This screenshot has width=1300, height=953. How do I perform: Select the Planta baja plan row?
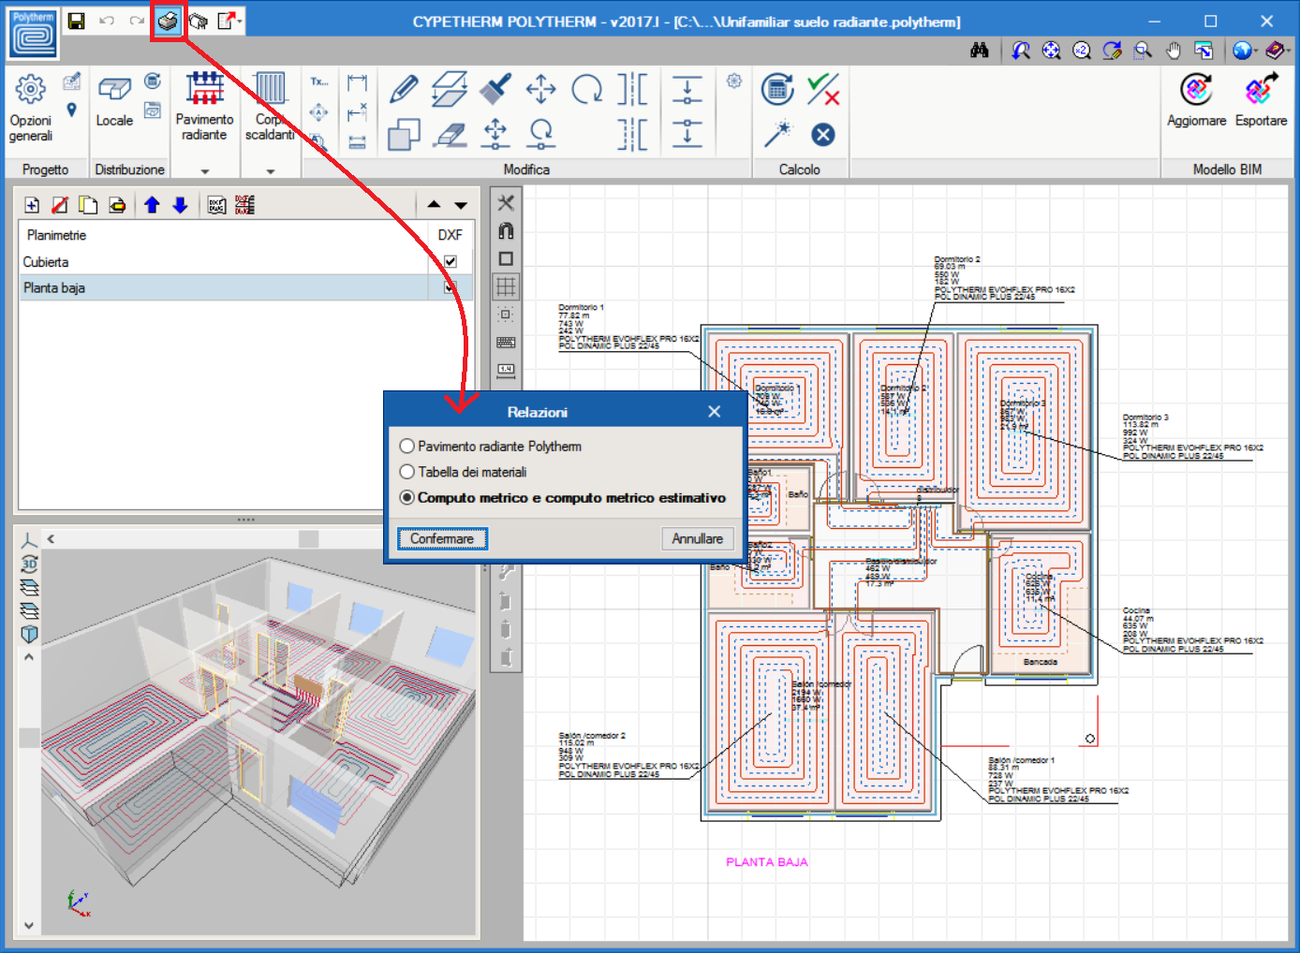pyautogui.click(x=245, y=287)
